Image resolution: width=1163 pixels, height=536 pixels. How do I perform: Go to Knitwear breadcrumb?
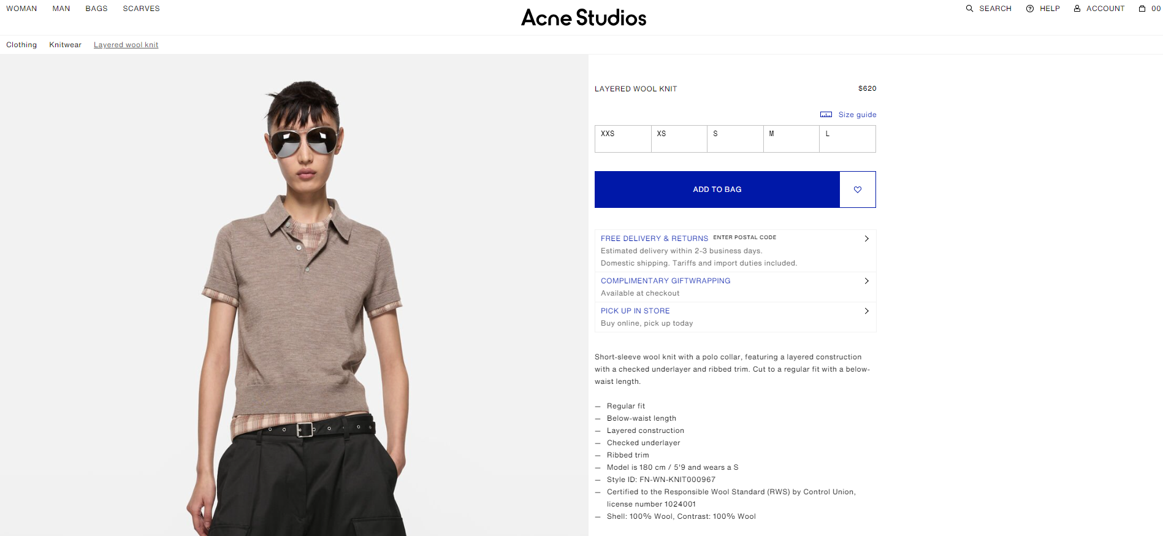click(65, 45)
